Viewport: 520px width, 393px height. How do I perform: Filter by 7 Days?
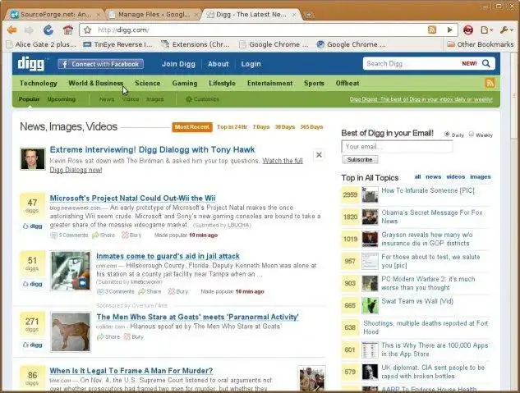click(x=261, y=127)
